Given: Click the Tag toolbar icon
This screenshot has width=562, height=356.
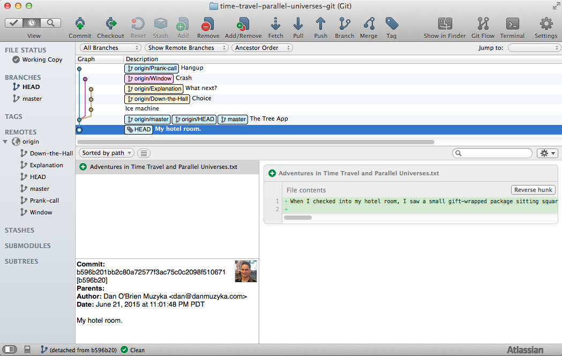Looking at the screenshot, I should tap(392, 24).
